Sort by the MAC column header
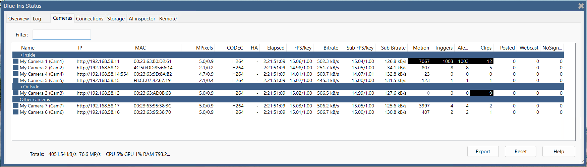 pyautogui.click(x=157, y=48)
